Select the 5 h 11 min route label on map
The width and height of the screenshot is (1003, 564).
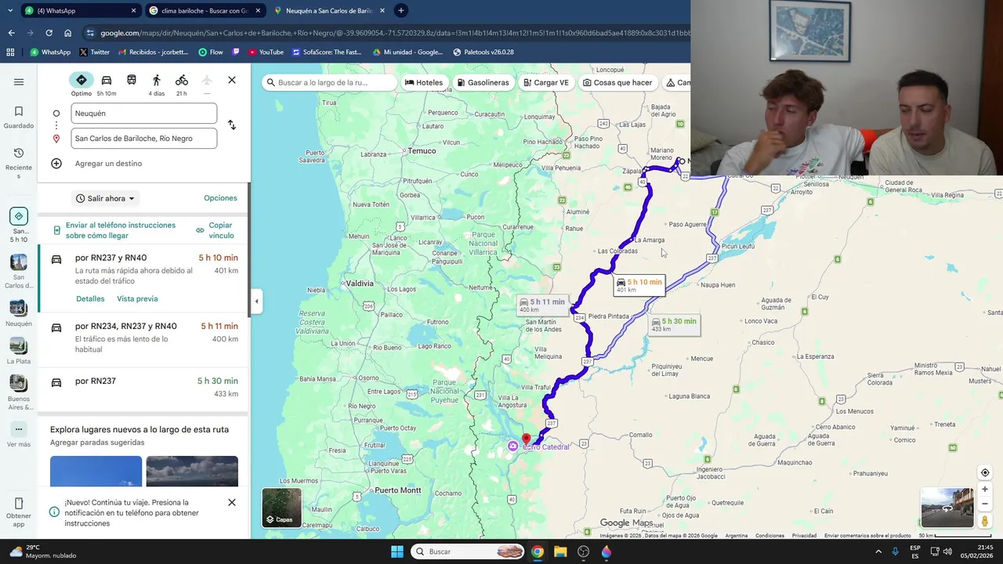click(542, 305)
